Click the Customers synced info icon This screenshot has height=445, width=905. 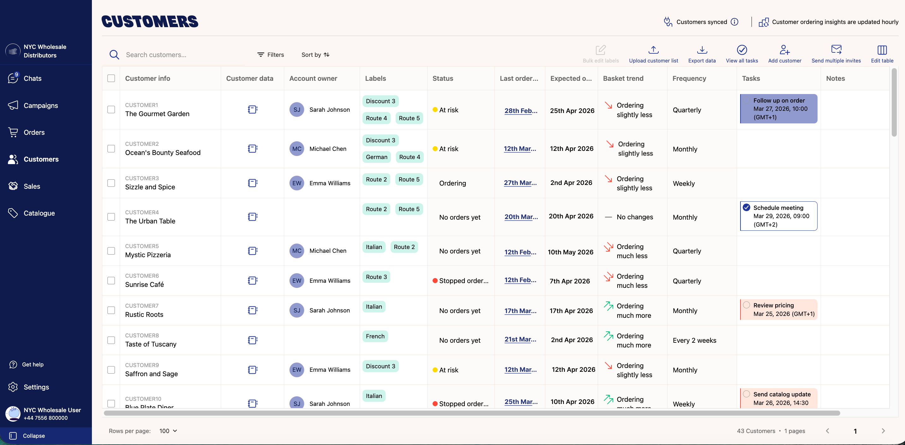tap(734, 22)
